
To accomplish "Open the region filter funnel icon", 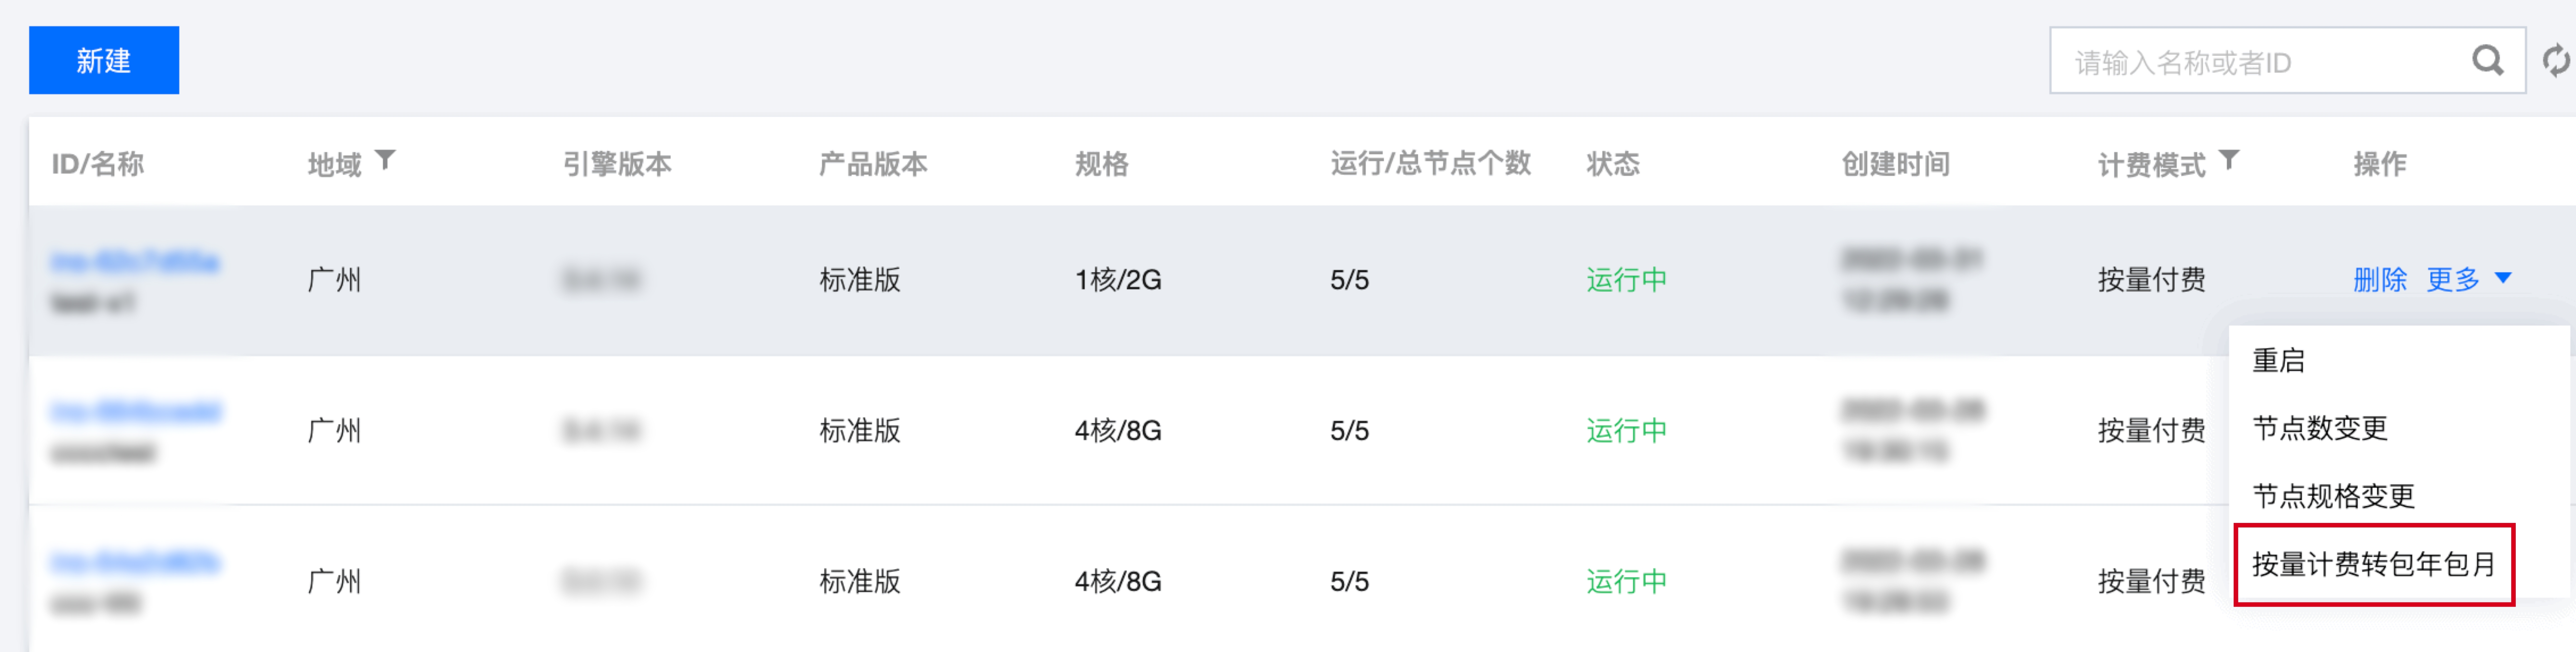I will [x=385, y=159].
